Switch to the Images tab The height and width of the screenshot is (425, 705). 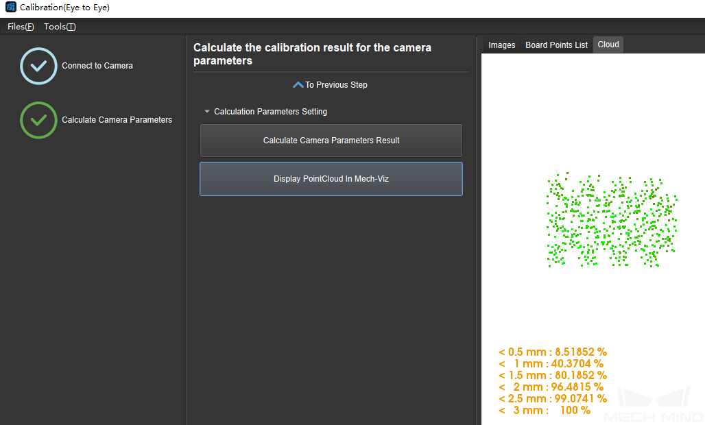click(501, 45)
